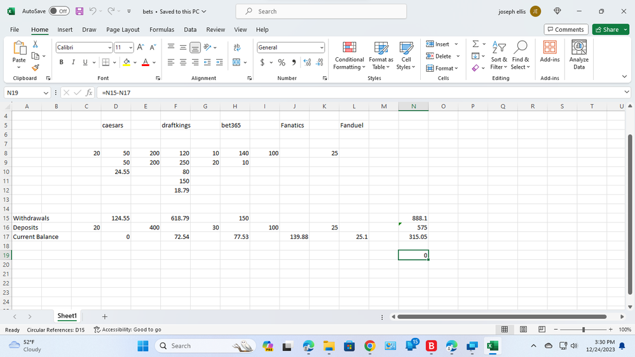Open the File menu
This screenshot has height=357, width=635.
(15, 30)
